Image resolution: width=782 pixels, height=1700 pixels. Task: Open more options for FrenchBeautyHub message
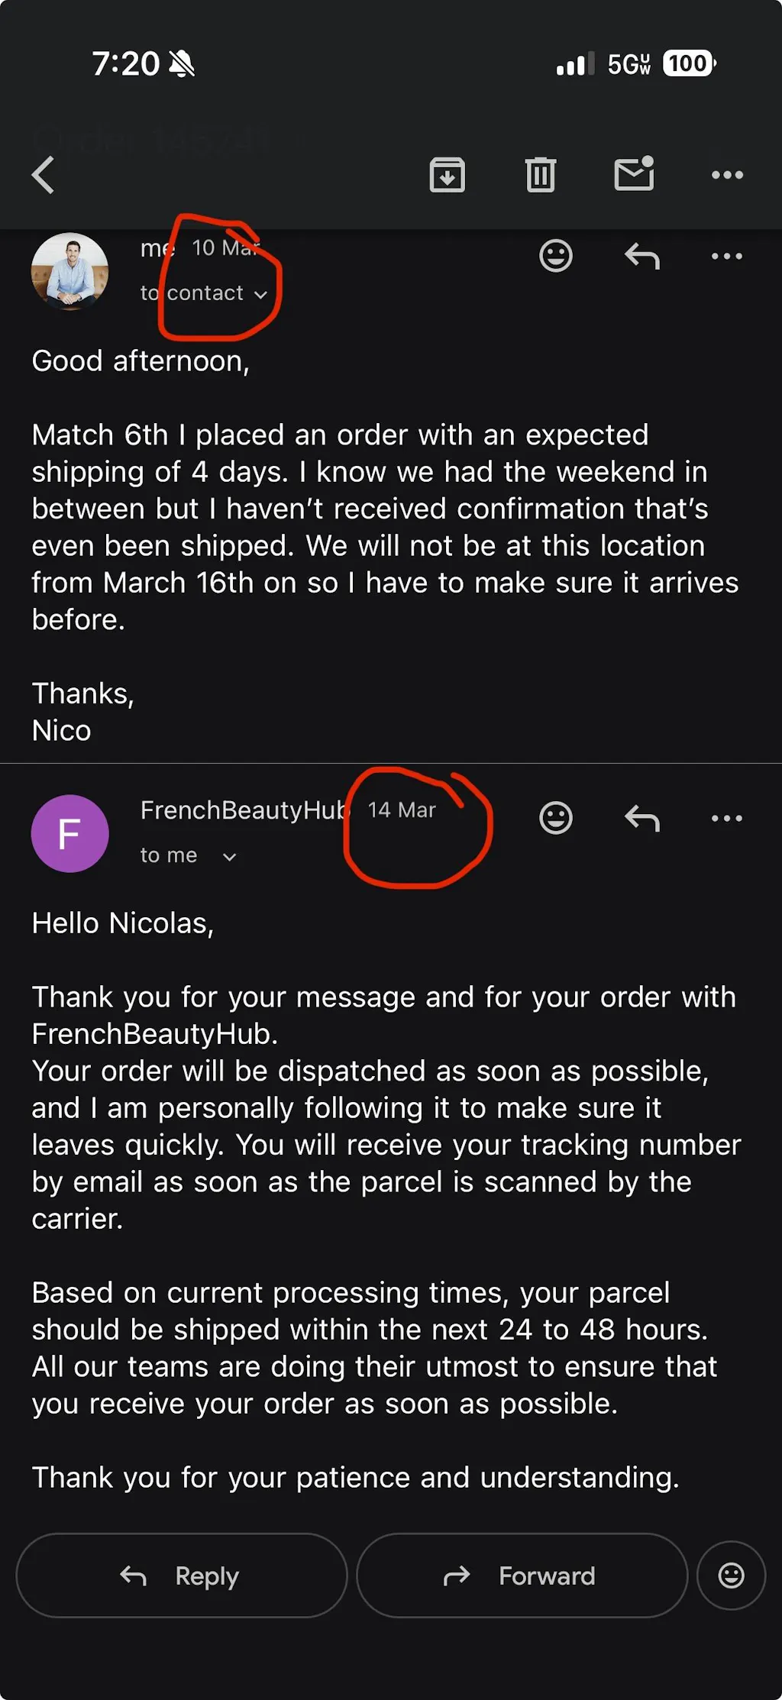[727, 818]
